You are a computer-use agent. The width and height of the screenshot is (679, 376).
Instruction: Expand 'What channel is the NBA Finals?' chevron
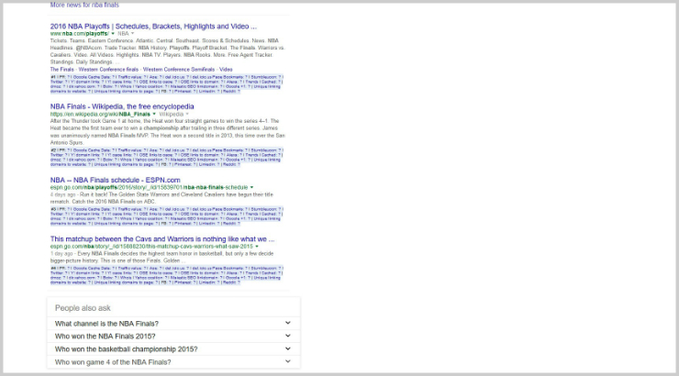point(287,323)
